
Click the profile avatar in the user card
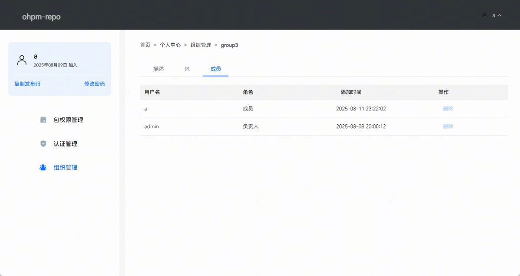click(x=22, y=60)
